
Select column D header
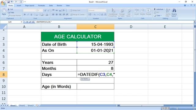tap(131, 27)
